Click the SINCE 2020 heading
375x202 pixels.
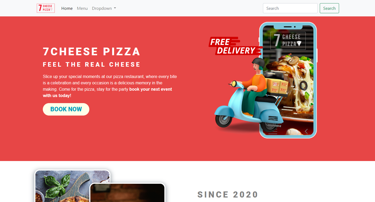[x=228, y=195]
